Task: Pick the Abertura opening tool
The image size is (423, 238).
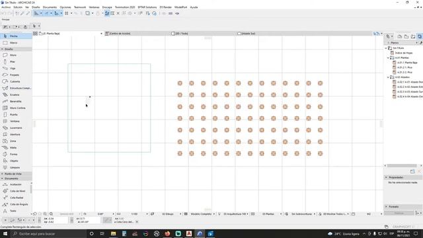Action: (x=16, y=134)
